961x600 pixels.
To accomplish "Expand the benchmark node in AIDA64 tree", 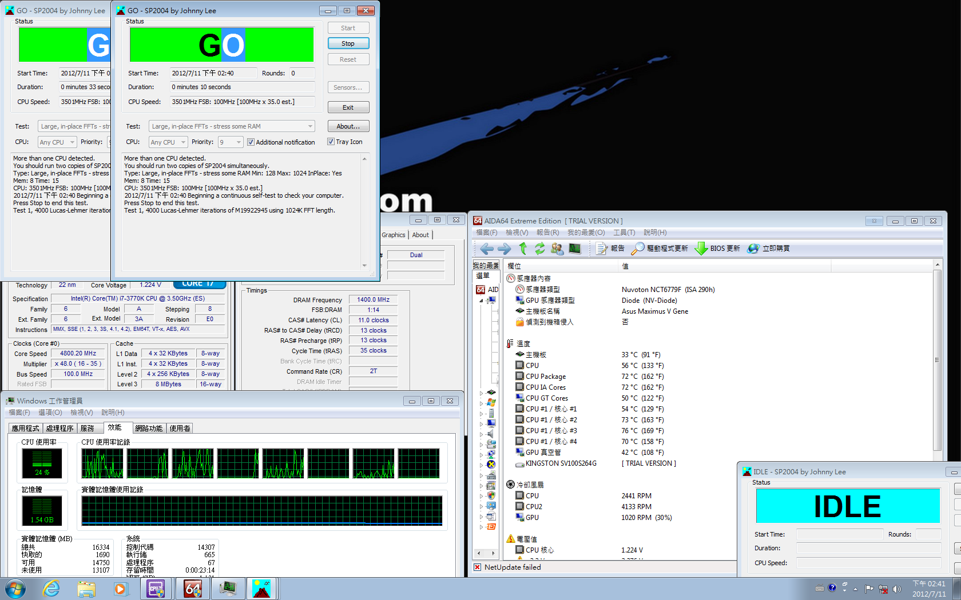I will 481,527.
